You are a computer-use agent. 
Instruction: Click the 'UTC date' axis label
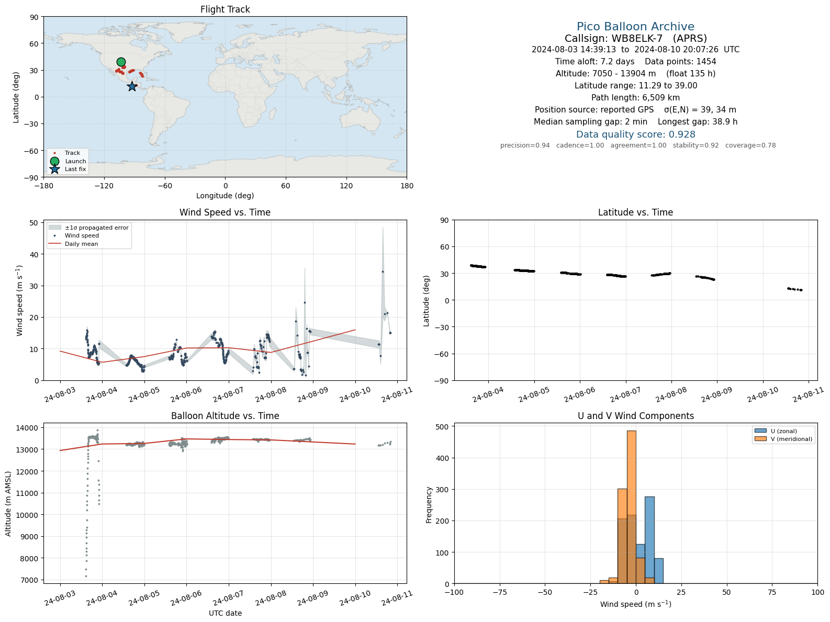point(225,613)
